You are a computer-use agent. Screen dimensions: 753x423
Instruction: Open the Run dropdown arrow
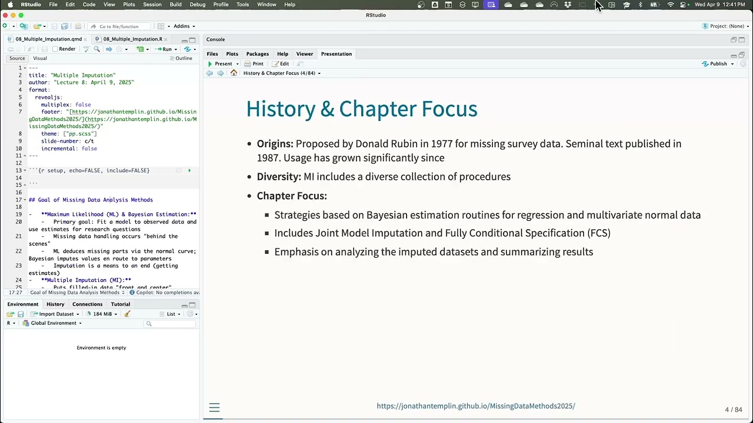coord(175,49)
